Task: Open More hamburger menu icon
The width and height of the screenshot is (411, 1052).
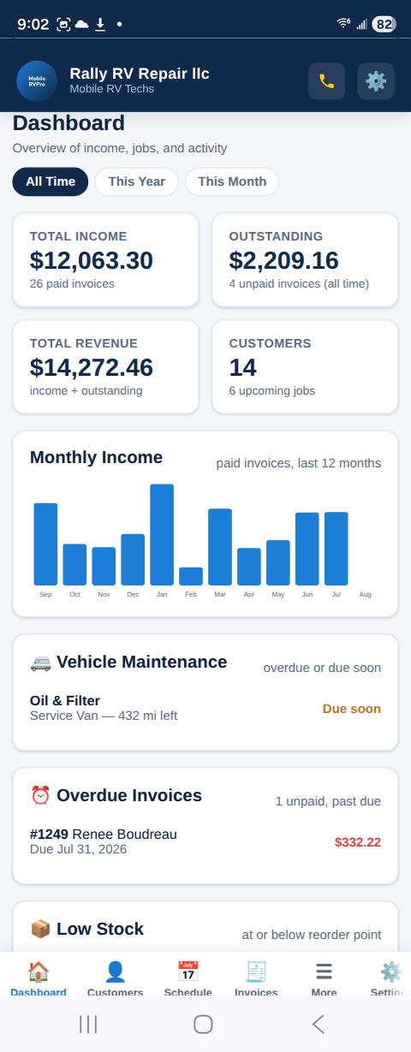Action: 324,972
